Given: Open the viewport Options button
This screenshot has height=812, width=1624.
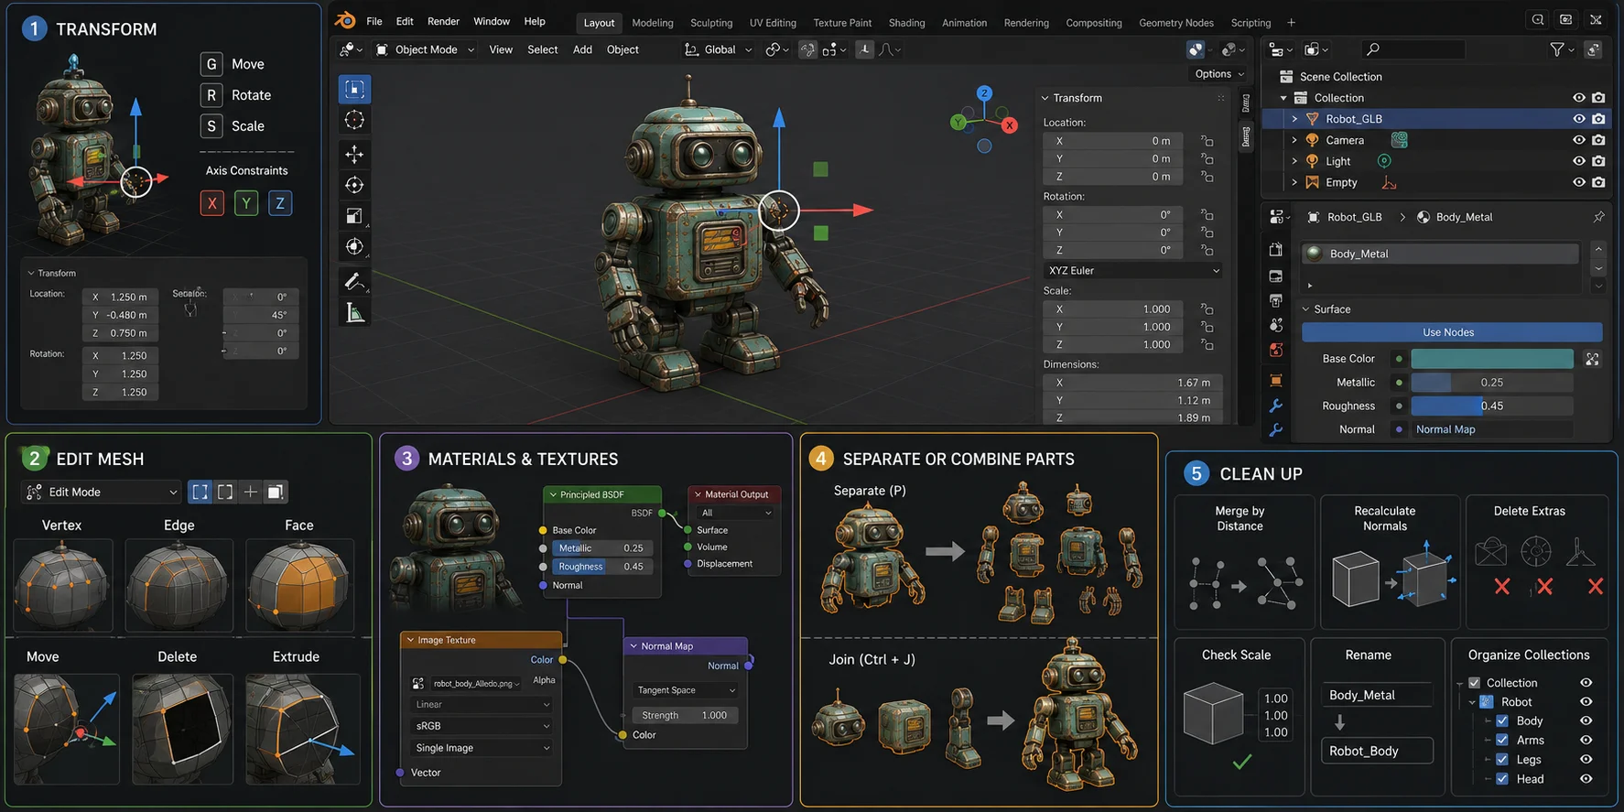Looking at the screenshot, I should 1219,74.
